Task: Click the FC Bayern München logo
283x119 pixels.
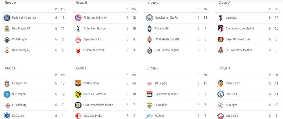Action: tap(78, 18)
